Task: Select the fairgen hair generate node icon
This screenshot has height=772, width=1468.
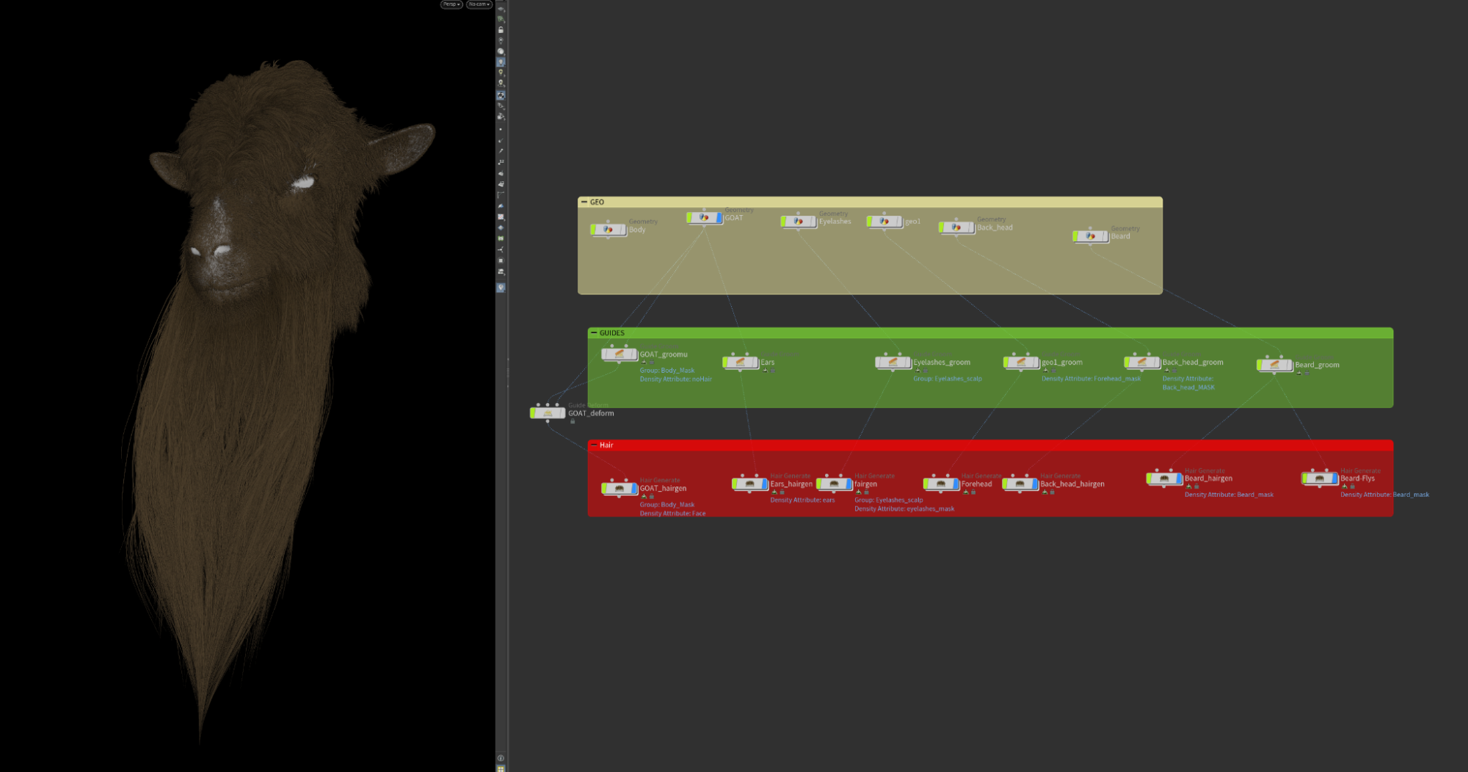Action: 835,484
